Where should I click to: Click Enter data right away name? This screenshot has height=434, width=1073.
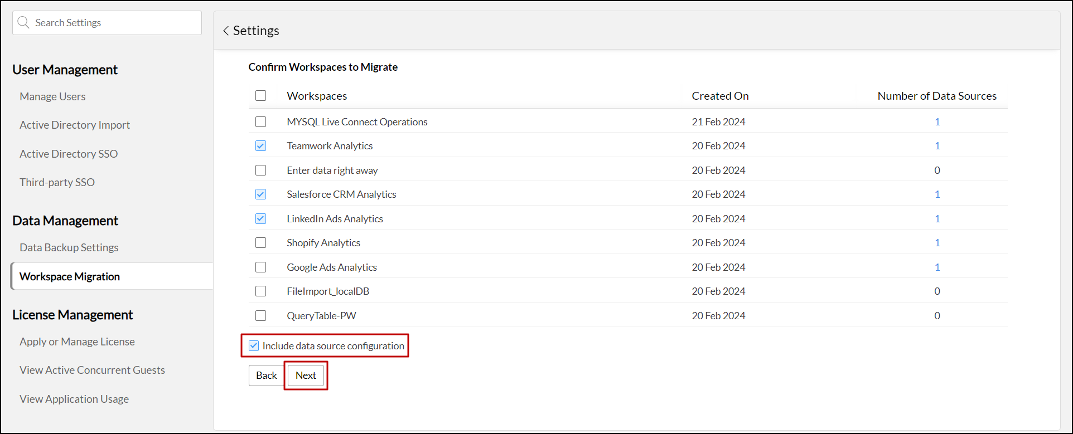pos(332,170)
